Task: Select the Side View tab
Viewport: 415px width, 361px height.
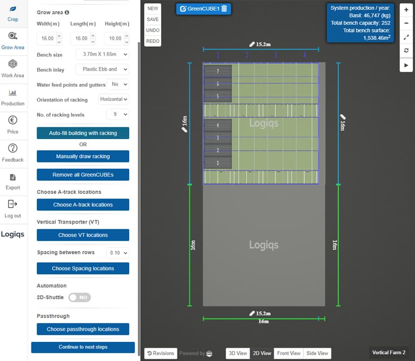Action: [317, 353]
